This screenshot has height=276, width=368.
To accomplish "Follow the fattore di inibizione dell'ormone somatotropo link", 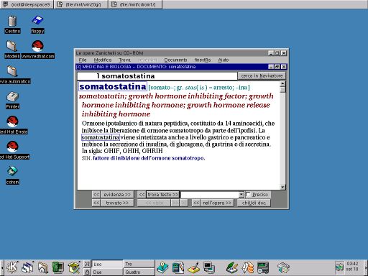I will click(149, 158).
